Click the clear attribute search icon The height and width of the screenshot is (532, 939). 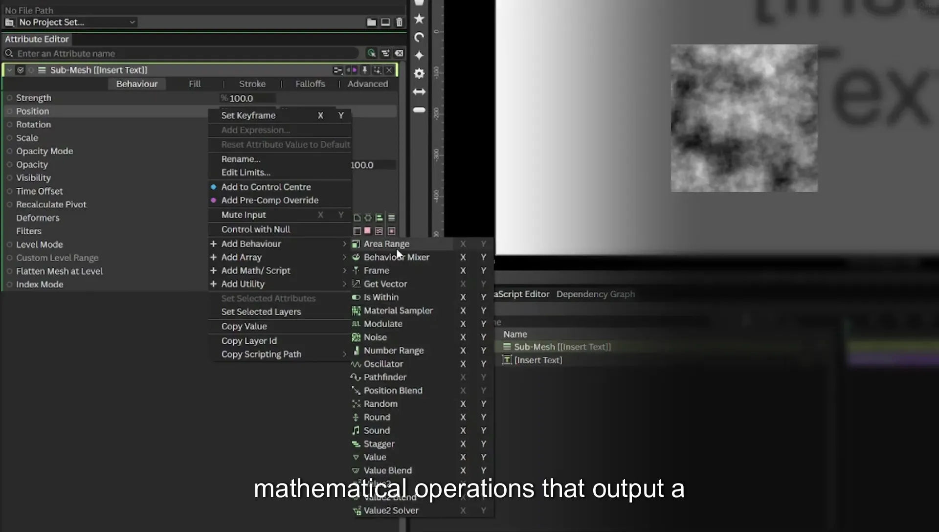click(x=399, y=53)
